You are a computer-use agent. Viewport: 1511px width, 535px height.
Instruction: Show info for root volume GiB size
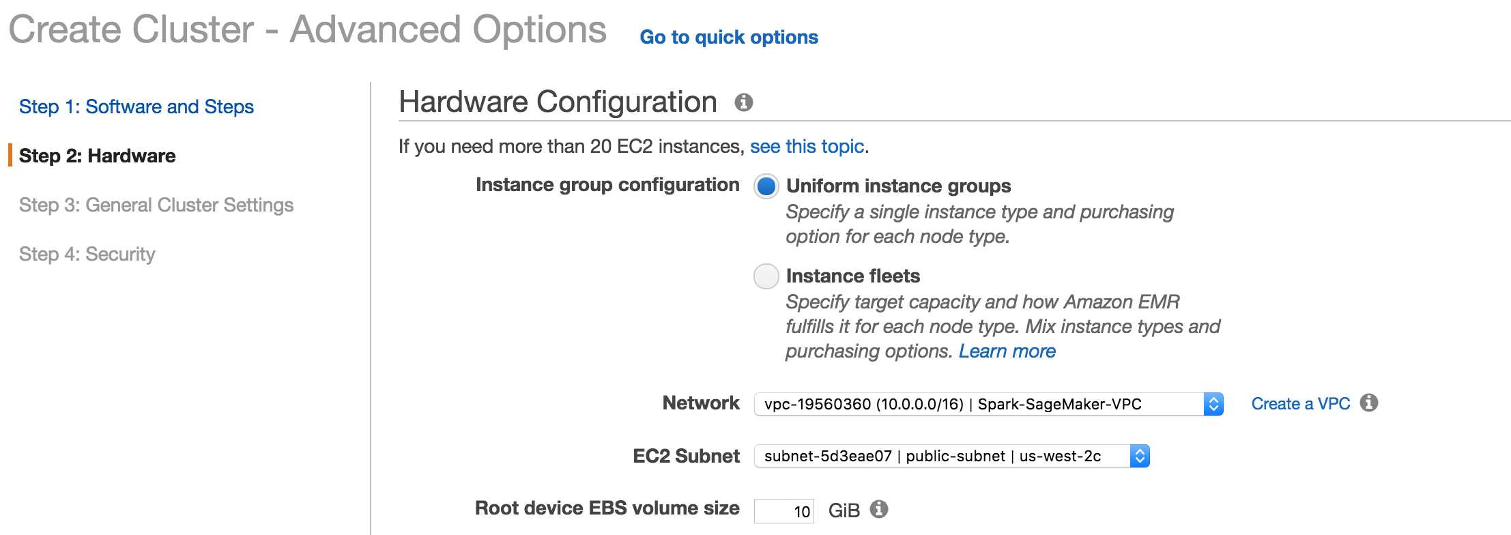(x=879, y=509)
